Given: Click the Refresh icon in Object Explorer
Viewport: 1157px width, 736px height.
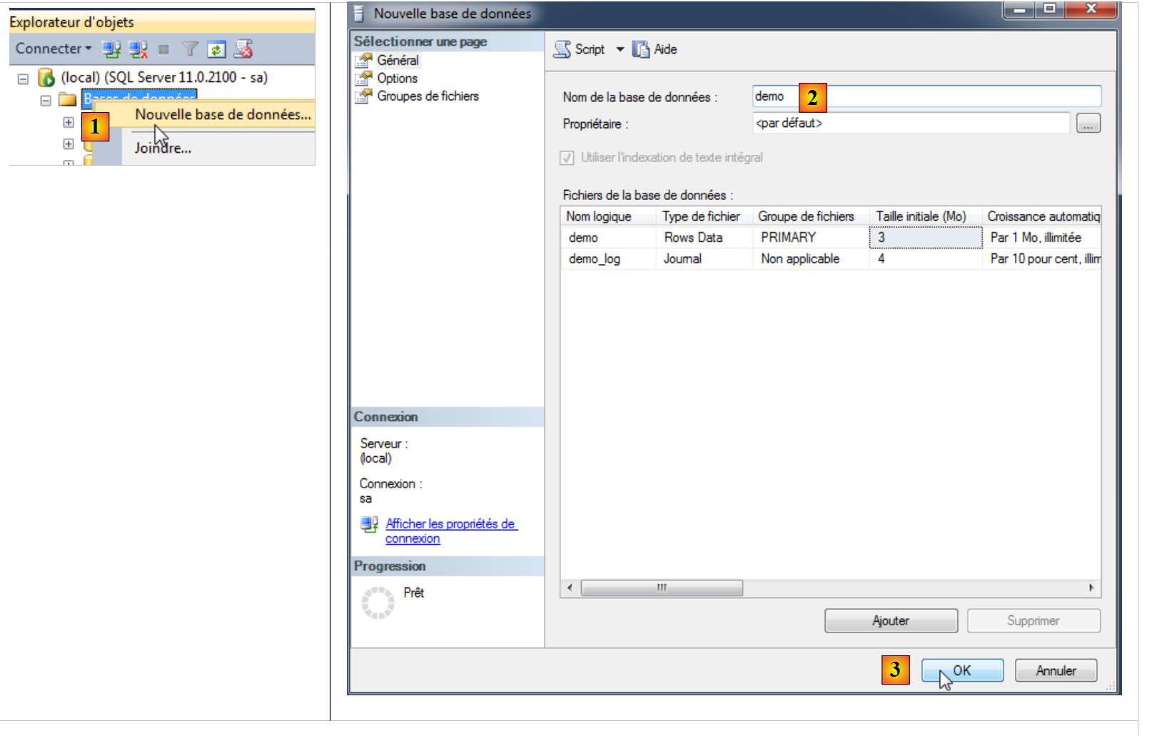Looking at the screenshot, I should coord(216,49).
